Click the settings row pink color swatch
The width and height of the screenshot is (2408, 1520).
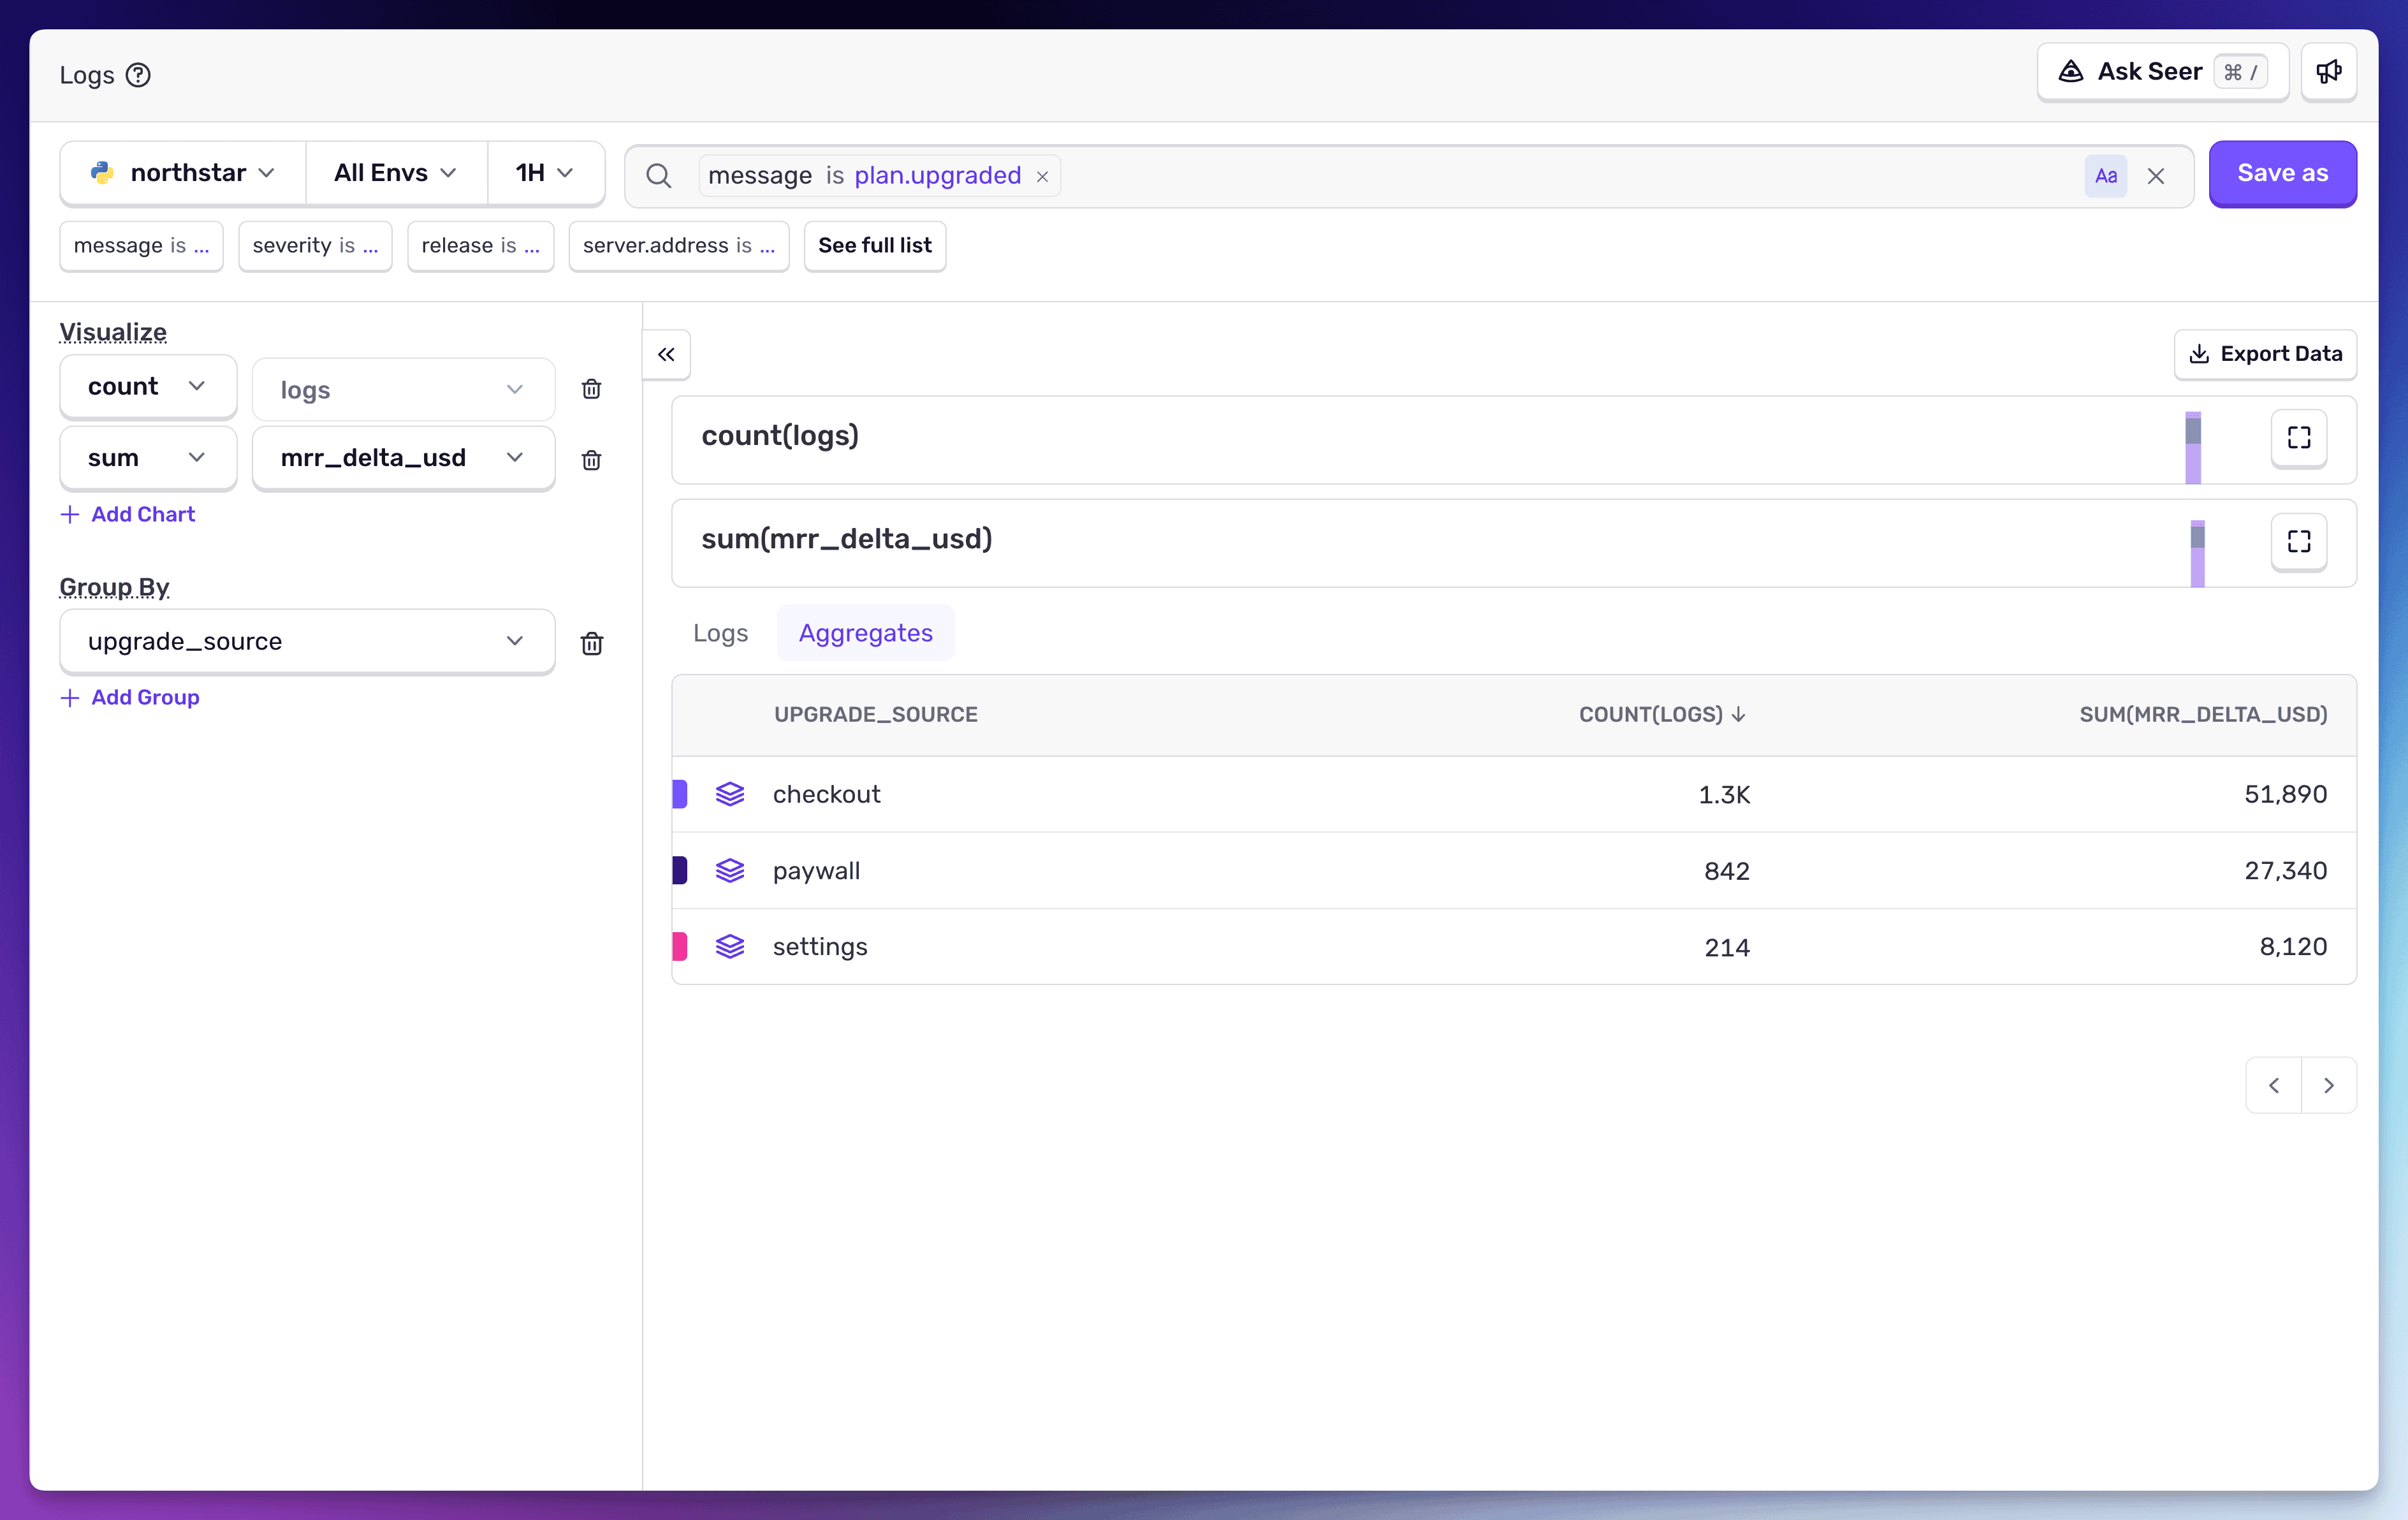pos(680,947)
